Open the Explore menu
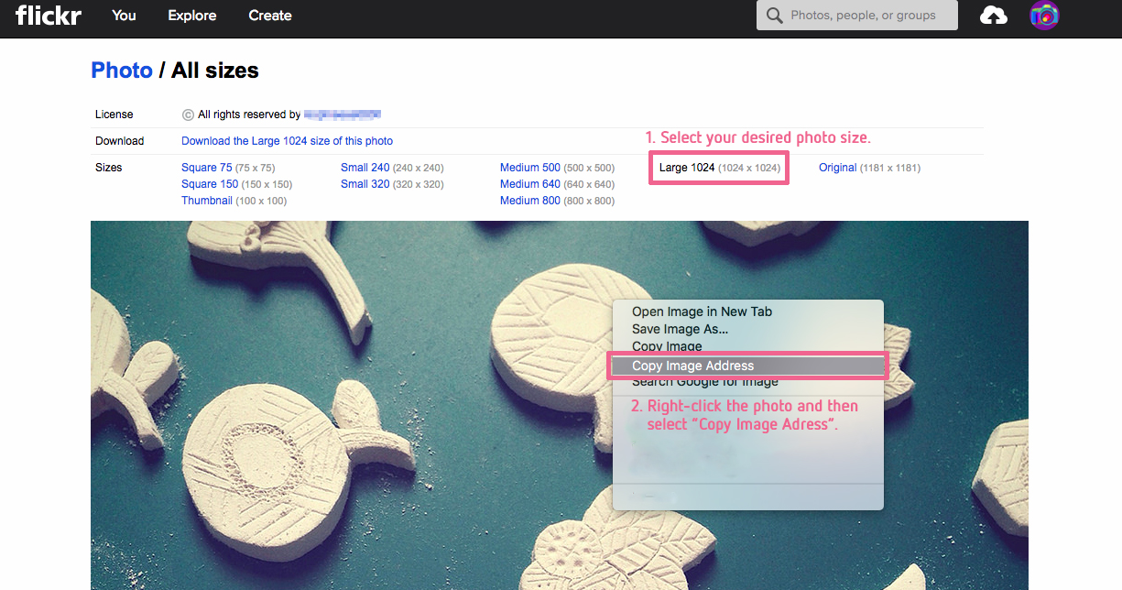This screenshot has height=590, width=1122. 192,16
